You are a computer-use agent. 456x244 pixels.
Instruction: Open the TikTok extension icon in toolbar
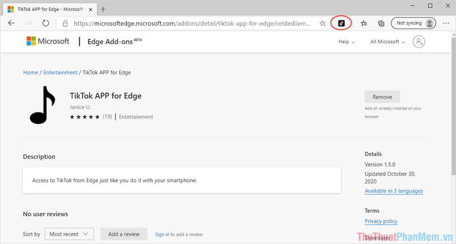341,23
